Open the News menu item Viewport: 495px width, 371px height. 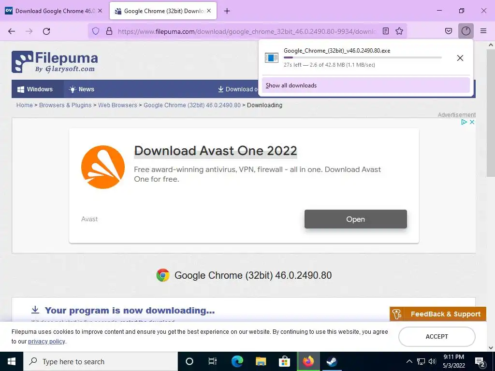(x=82, y=89)
